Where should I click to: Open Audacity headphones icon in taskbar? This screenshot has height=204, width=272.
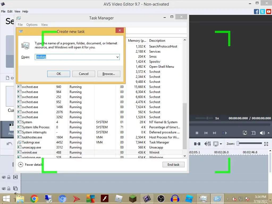tap(175, 199)
